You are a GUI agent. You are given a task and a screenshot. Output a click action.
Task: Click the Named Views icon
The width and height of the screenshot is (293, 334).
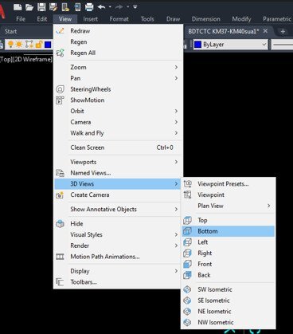(x=60, y=173)
